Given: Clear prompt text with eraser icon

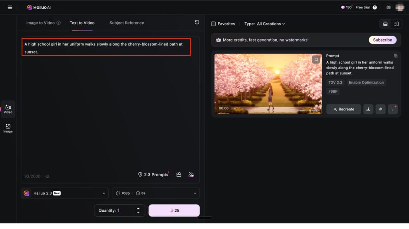Looking at the screenshot, I should (x=48, y=176).
